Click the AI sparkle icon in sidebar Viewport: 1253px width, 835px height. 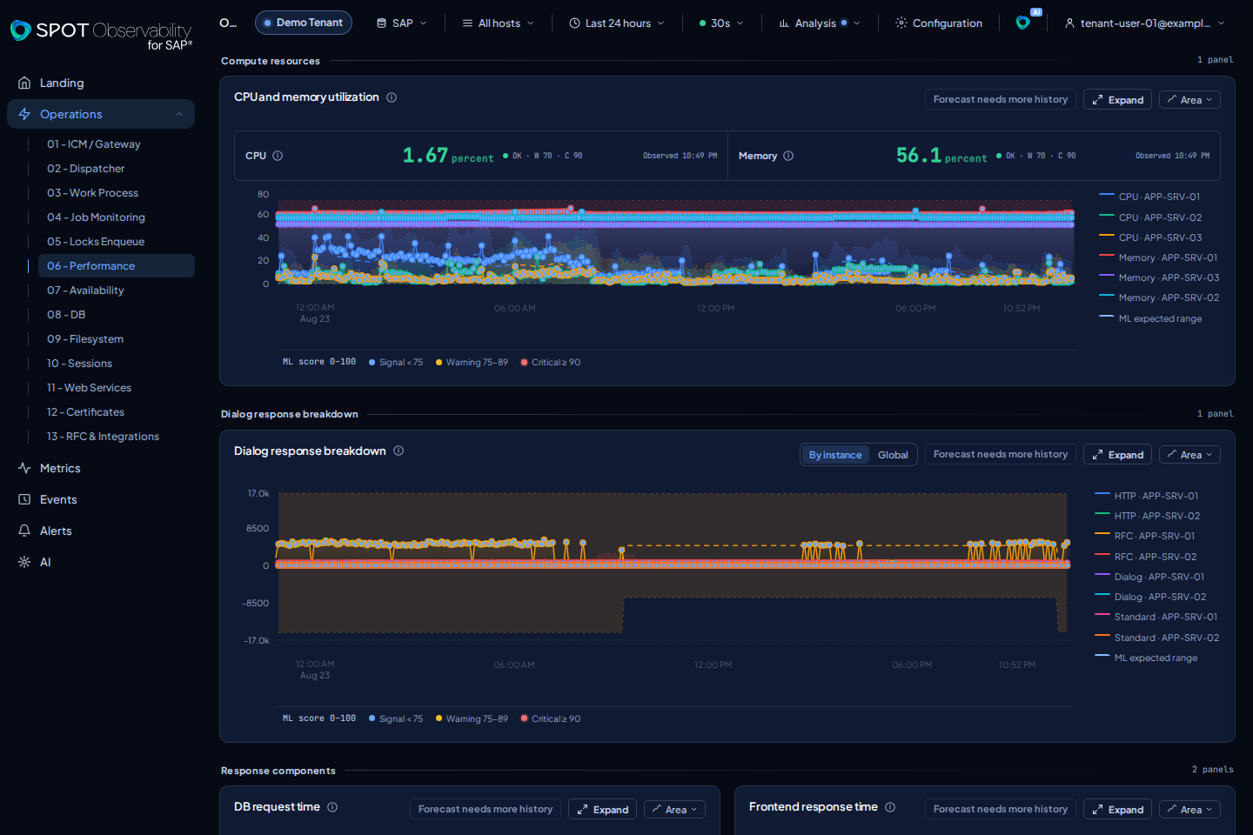coord(24,562)
